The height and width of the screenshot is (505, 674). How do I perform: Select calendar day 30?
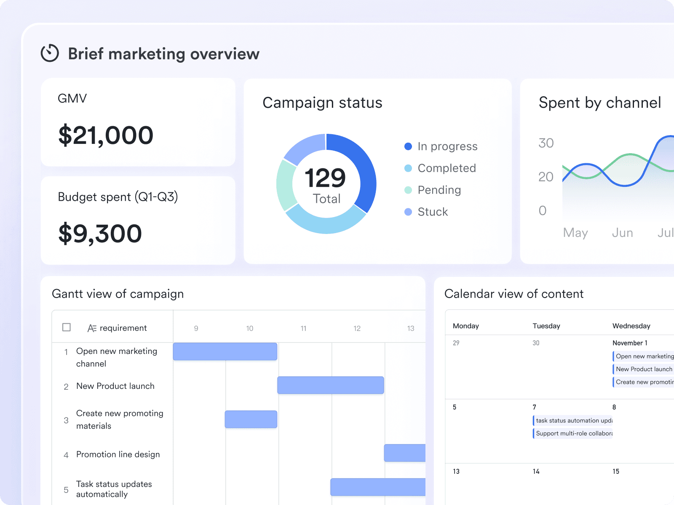(x=536, y=343)
